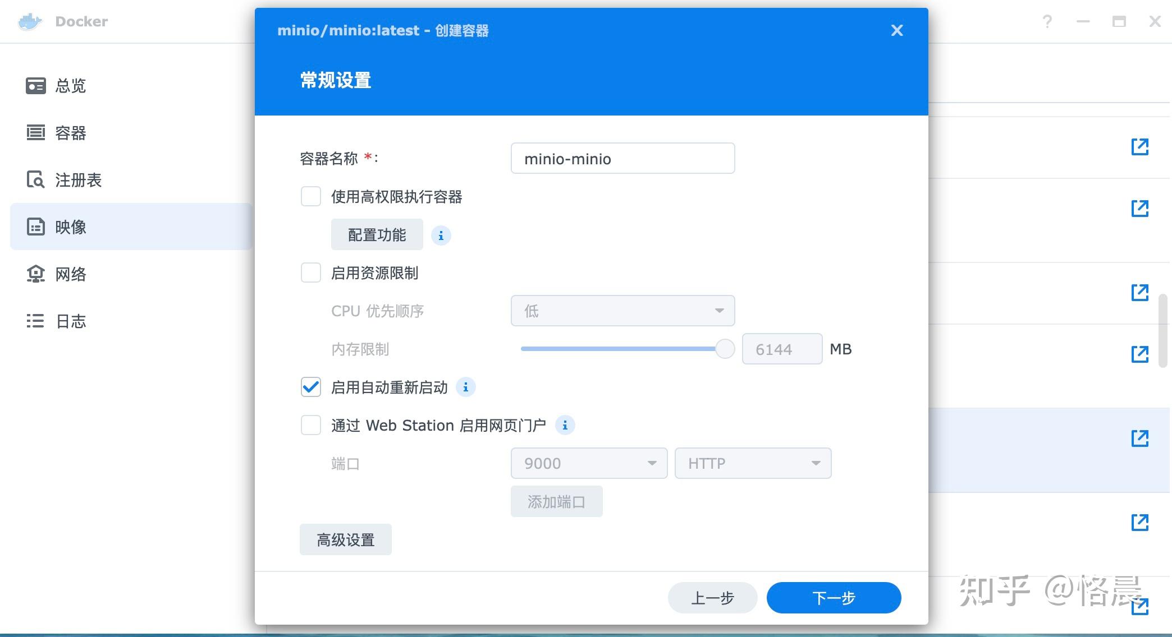Click the 容器名称 name input field
1172x637 pixels.
pos(622,159)
